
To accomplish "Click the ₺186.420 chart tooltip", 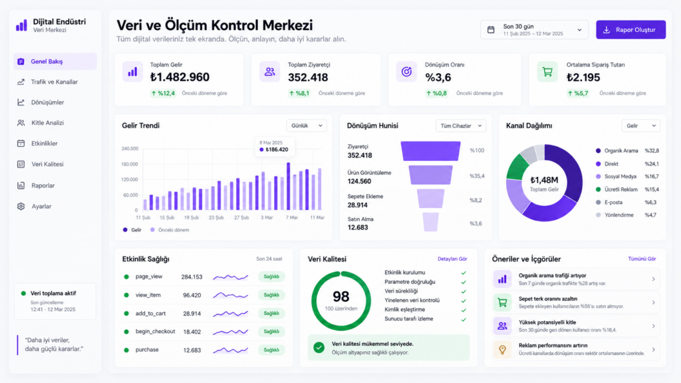I will (275, 146).
